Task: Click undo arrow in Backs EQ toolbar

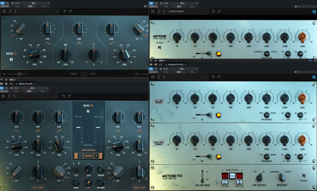Action: (x=64, y=11)
